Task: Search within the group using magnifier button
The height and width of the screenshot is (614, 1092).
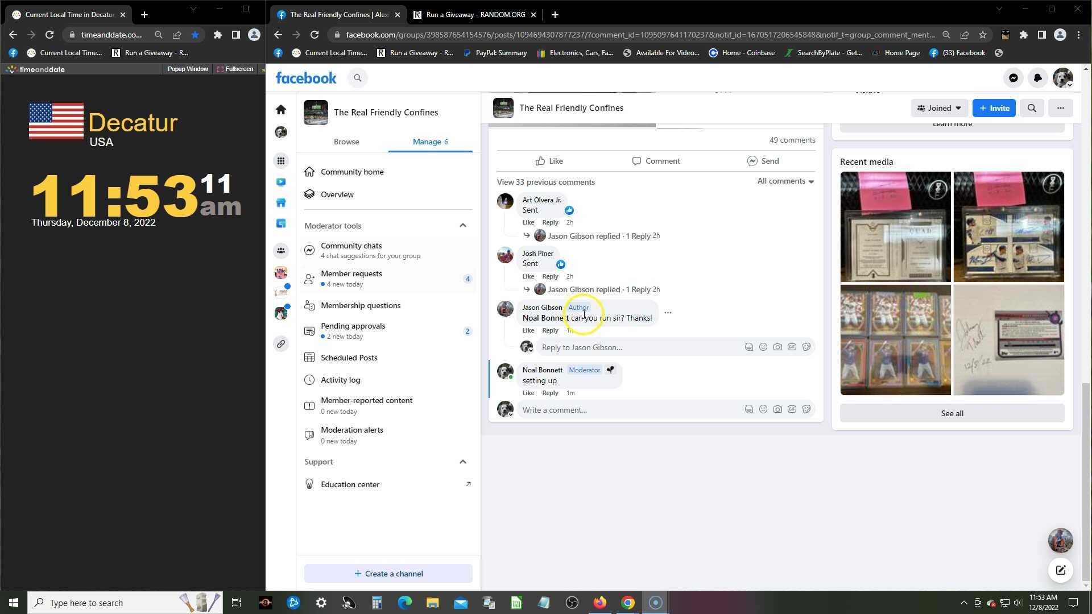Action: point(1032,108)
